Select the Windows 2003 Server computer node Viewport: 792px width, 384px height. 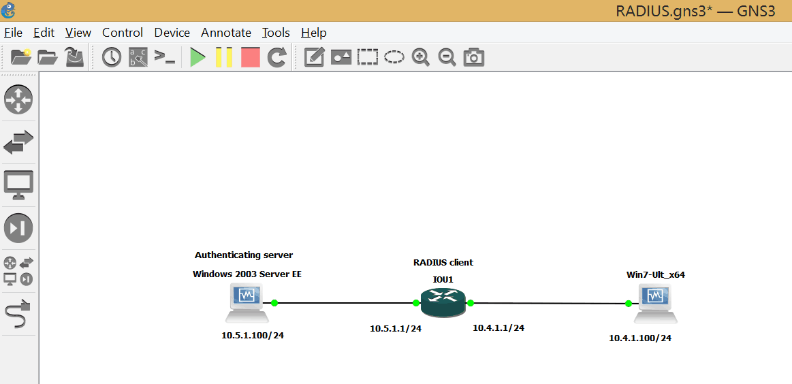[247, 303]
